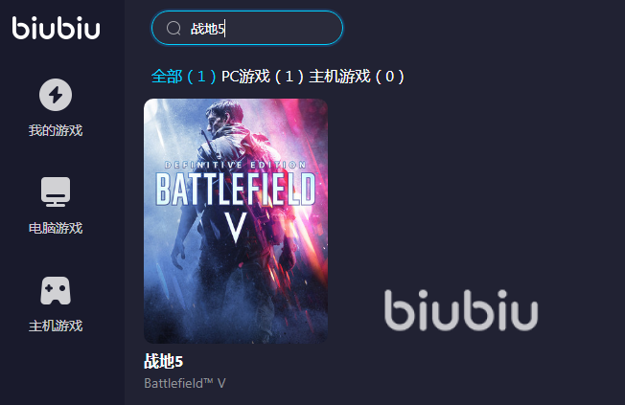
Task: Click the Battlefield™ V subtitle text
Action: pos(185,383)
